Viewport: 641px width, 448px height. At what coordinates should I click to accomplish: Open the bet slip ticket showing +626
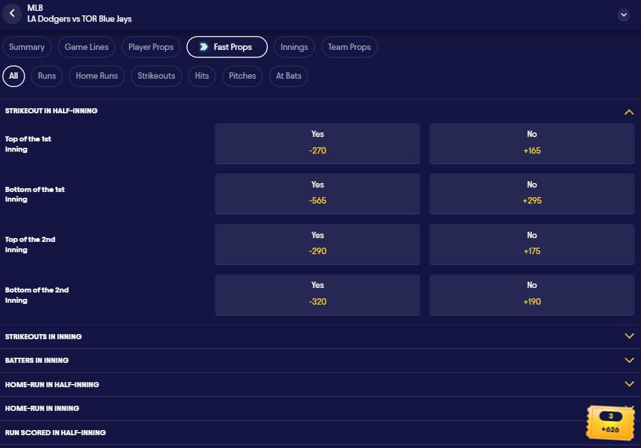pyautogui.click(x=610, y=421)
